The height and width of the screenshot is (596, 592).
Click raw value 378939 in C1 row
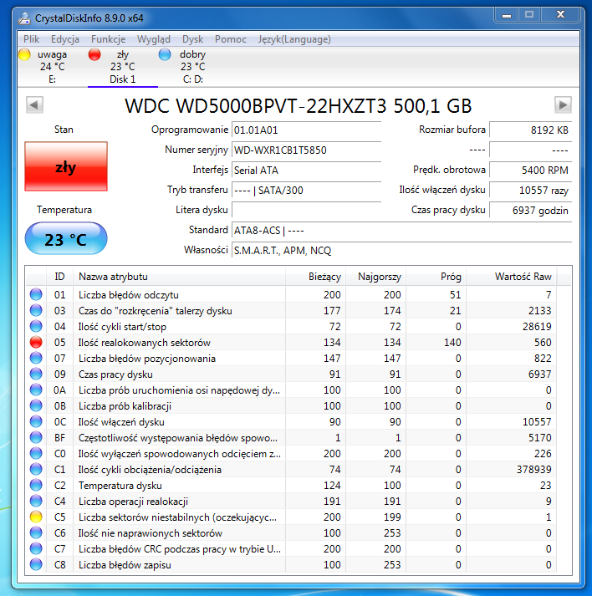click(533, 470)
